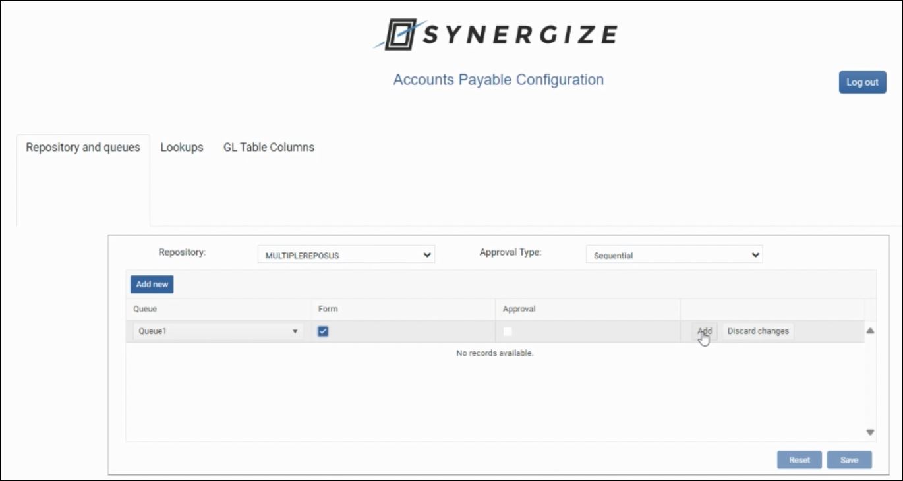Screen dimensions: 903x481
Task: Uncheck the Form checkbox for Queue1
Action: click(323, 331)
